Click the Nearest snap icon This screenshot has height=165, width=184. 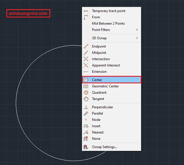click(x=86, y=132)
